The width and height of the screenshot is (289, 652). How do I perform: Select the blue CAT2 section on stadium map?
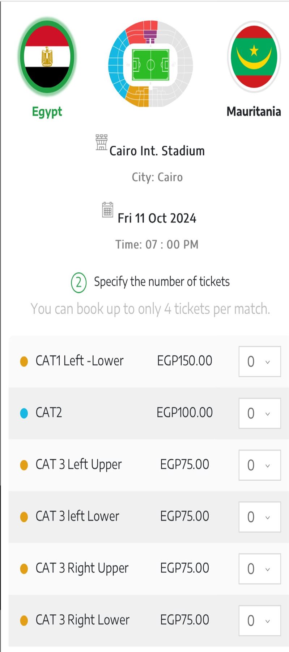pos(117,64)
